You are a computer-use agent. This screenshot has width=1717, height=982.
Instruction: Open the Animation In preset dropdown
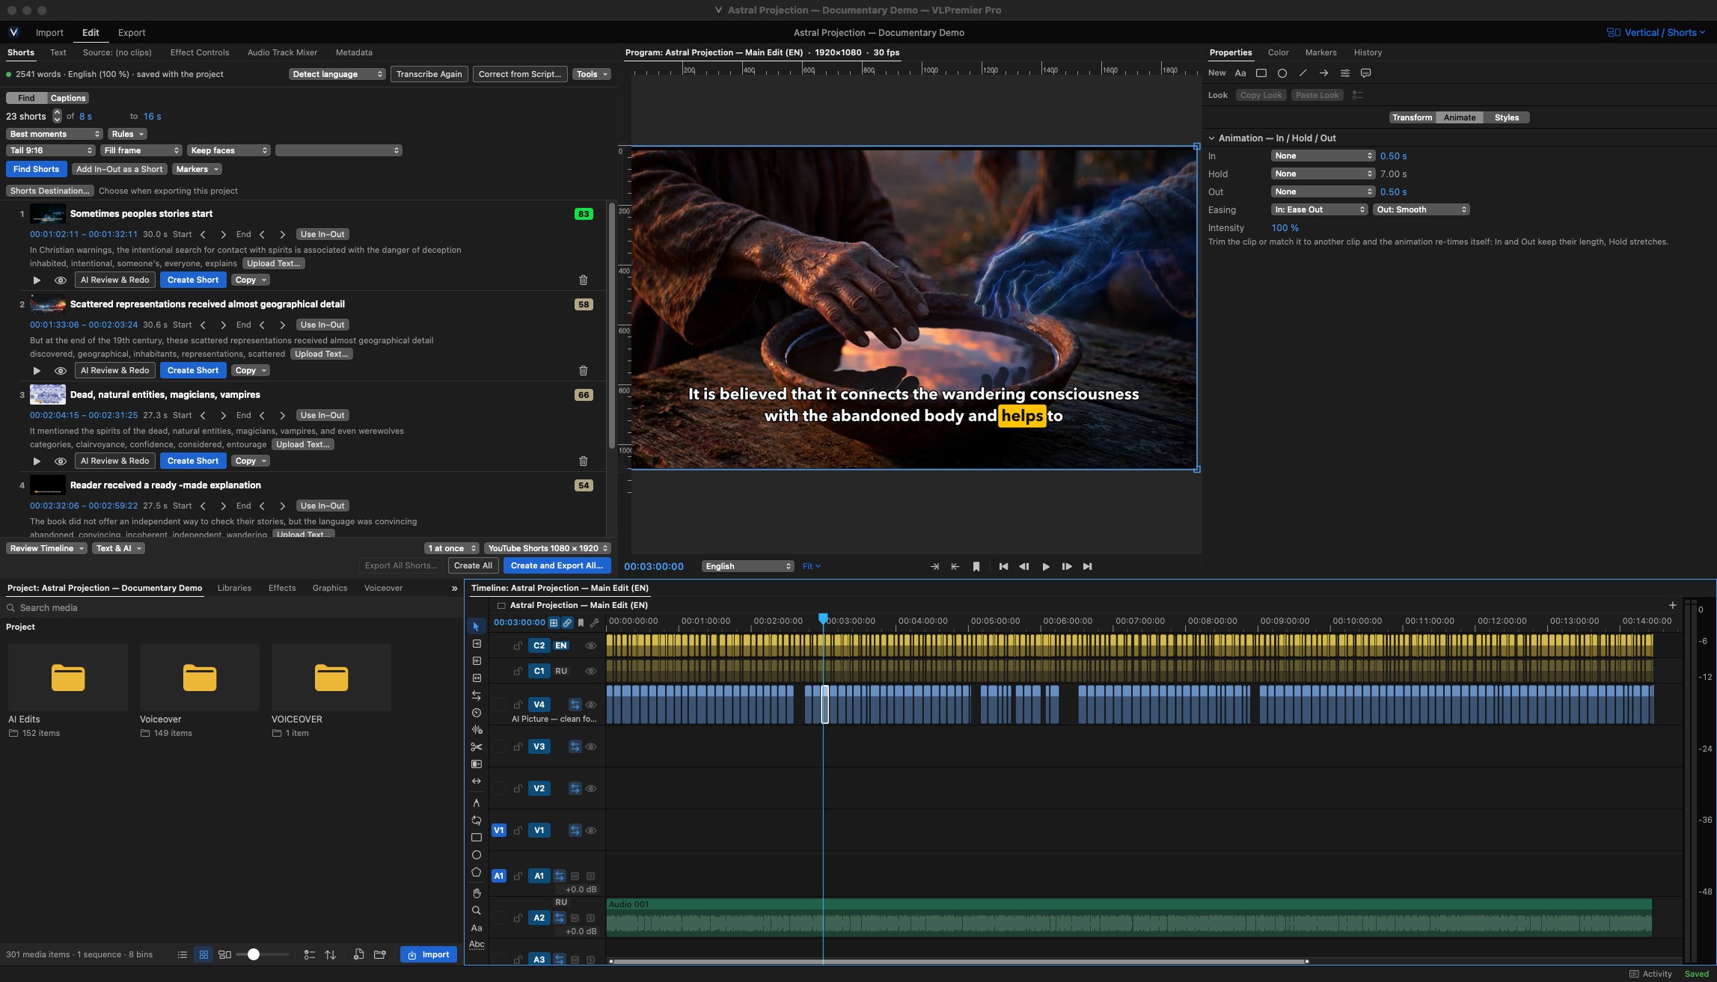tap(1322, 156)
